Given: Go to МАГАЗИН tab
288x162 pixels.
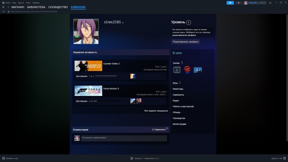Looking at the screenshot, I should (x=18, y=7).
